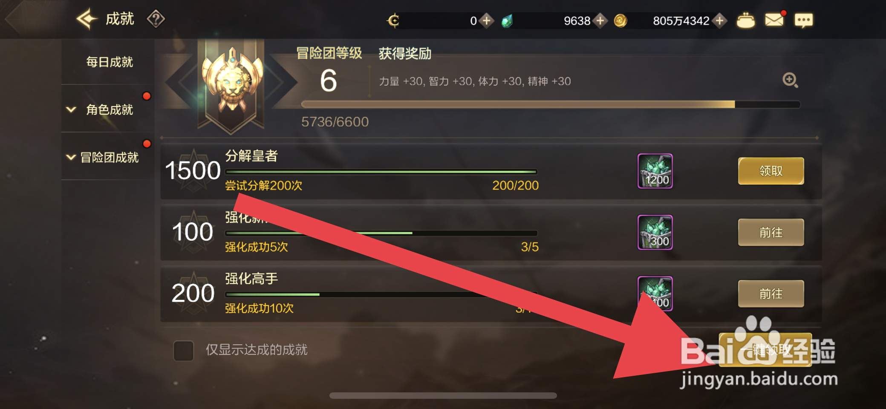The width and height of the screenshot is (886, 409).
Task: Select the 每日成就 tab
Action: (x=109, y=62)
